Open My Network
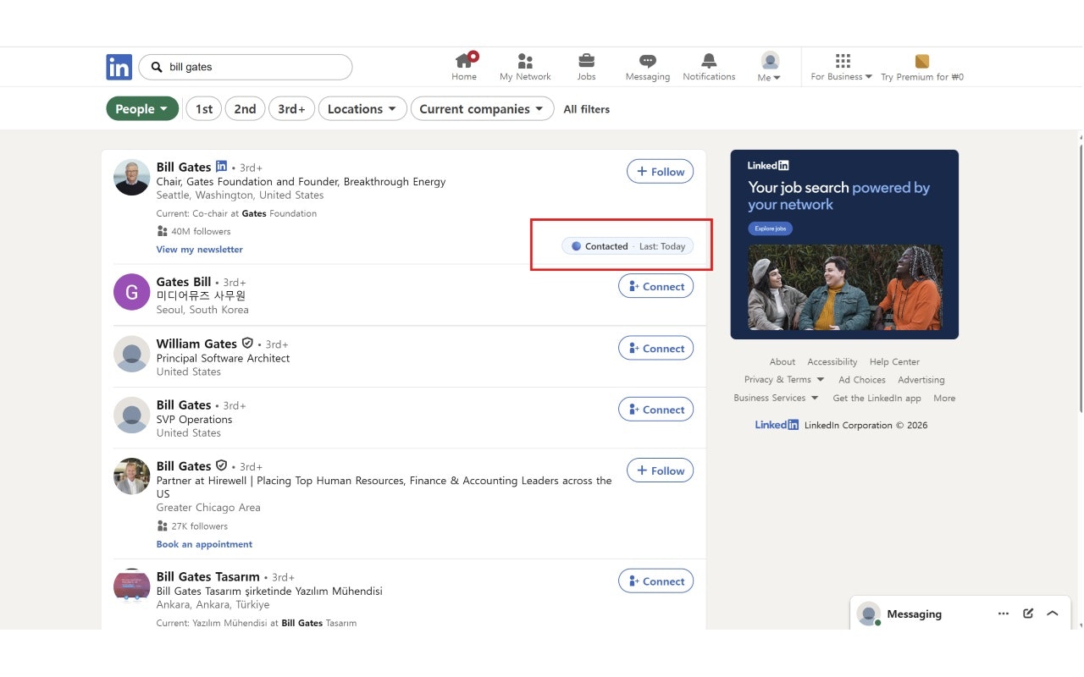The width and height of the screenshot is (1084, 677). pos(525,63)
